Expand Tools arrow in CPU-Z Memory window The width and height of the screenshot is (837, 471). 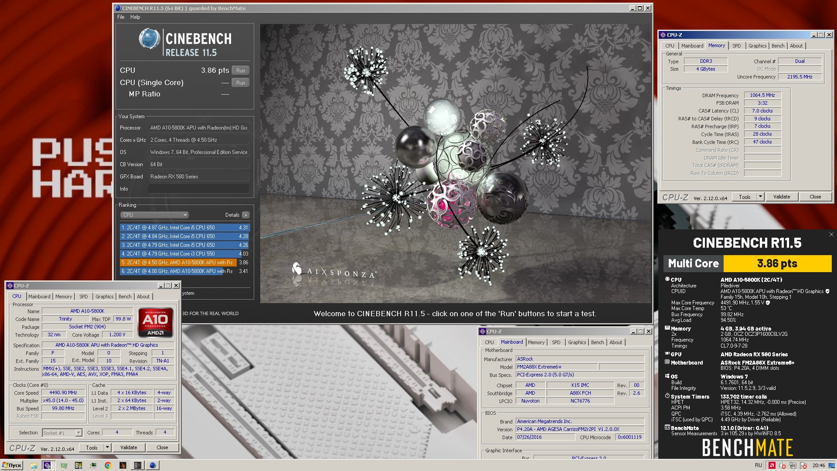(761, 197)
